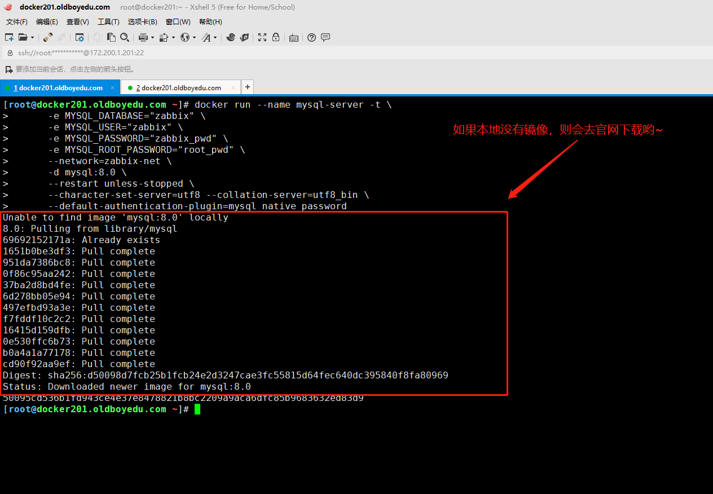Expand the font dropdown arrow

click(215, 38)
